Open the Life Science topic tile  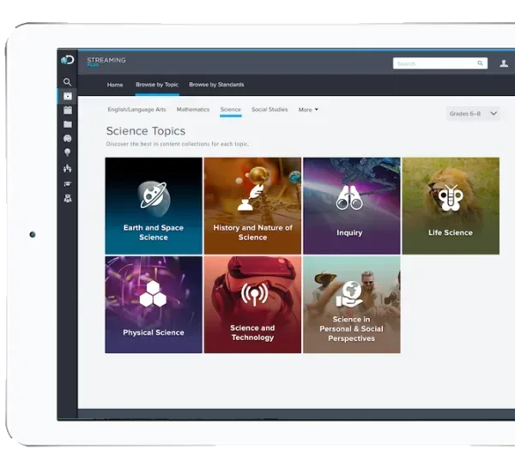coord(451,206)
